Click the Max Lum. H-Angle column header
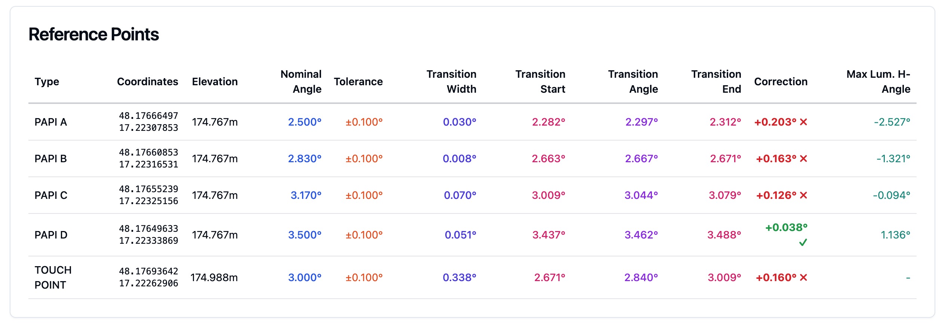The width and height of the screenshot is (942, 323). pos(878,82)
